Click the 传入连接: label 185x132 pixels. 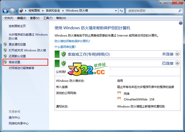[x=62, y=87]
